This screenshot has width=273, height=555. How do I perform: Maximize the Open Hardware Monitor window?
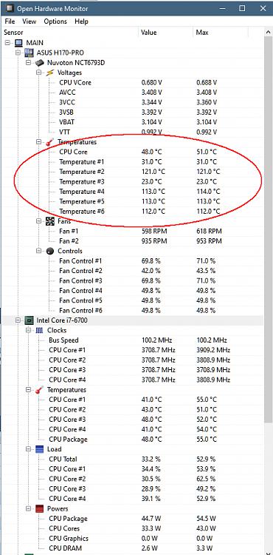242,8
